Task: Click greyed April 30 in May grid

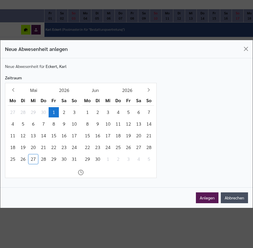Action: pos(43,112)
